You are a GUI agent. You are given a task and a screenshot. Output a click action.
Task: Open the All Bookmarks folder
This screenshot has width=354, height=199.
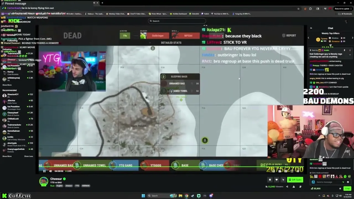point(346,14)
